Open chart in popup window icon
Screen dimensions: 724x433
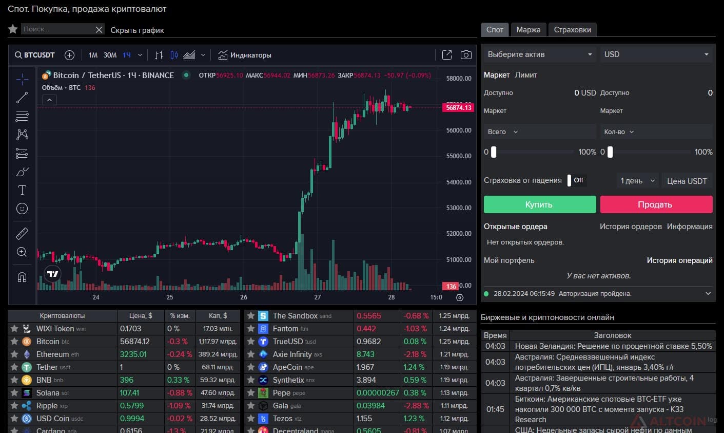447,55
